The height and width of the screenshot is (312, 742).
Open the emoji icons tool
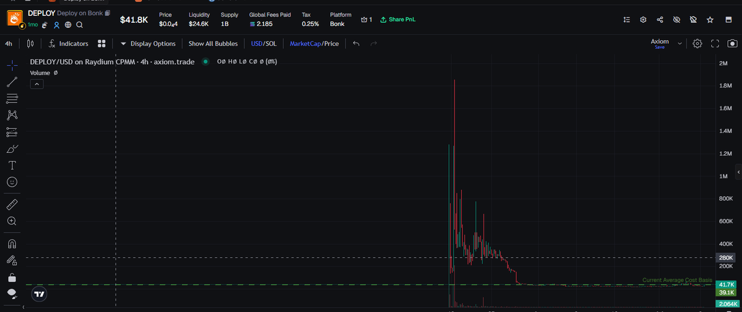pyautogui.click(x=12, y=182)
